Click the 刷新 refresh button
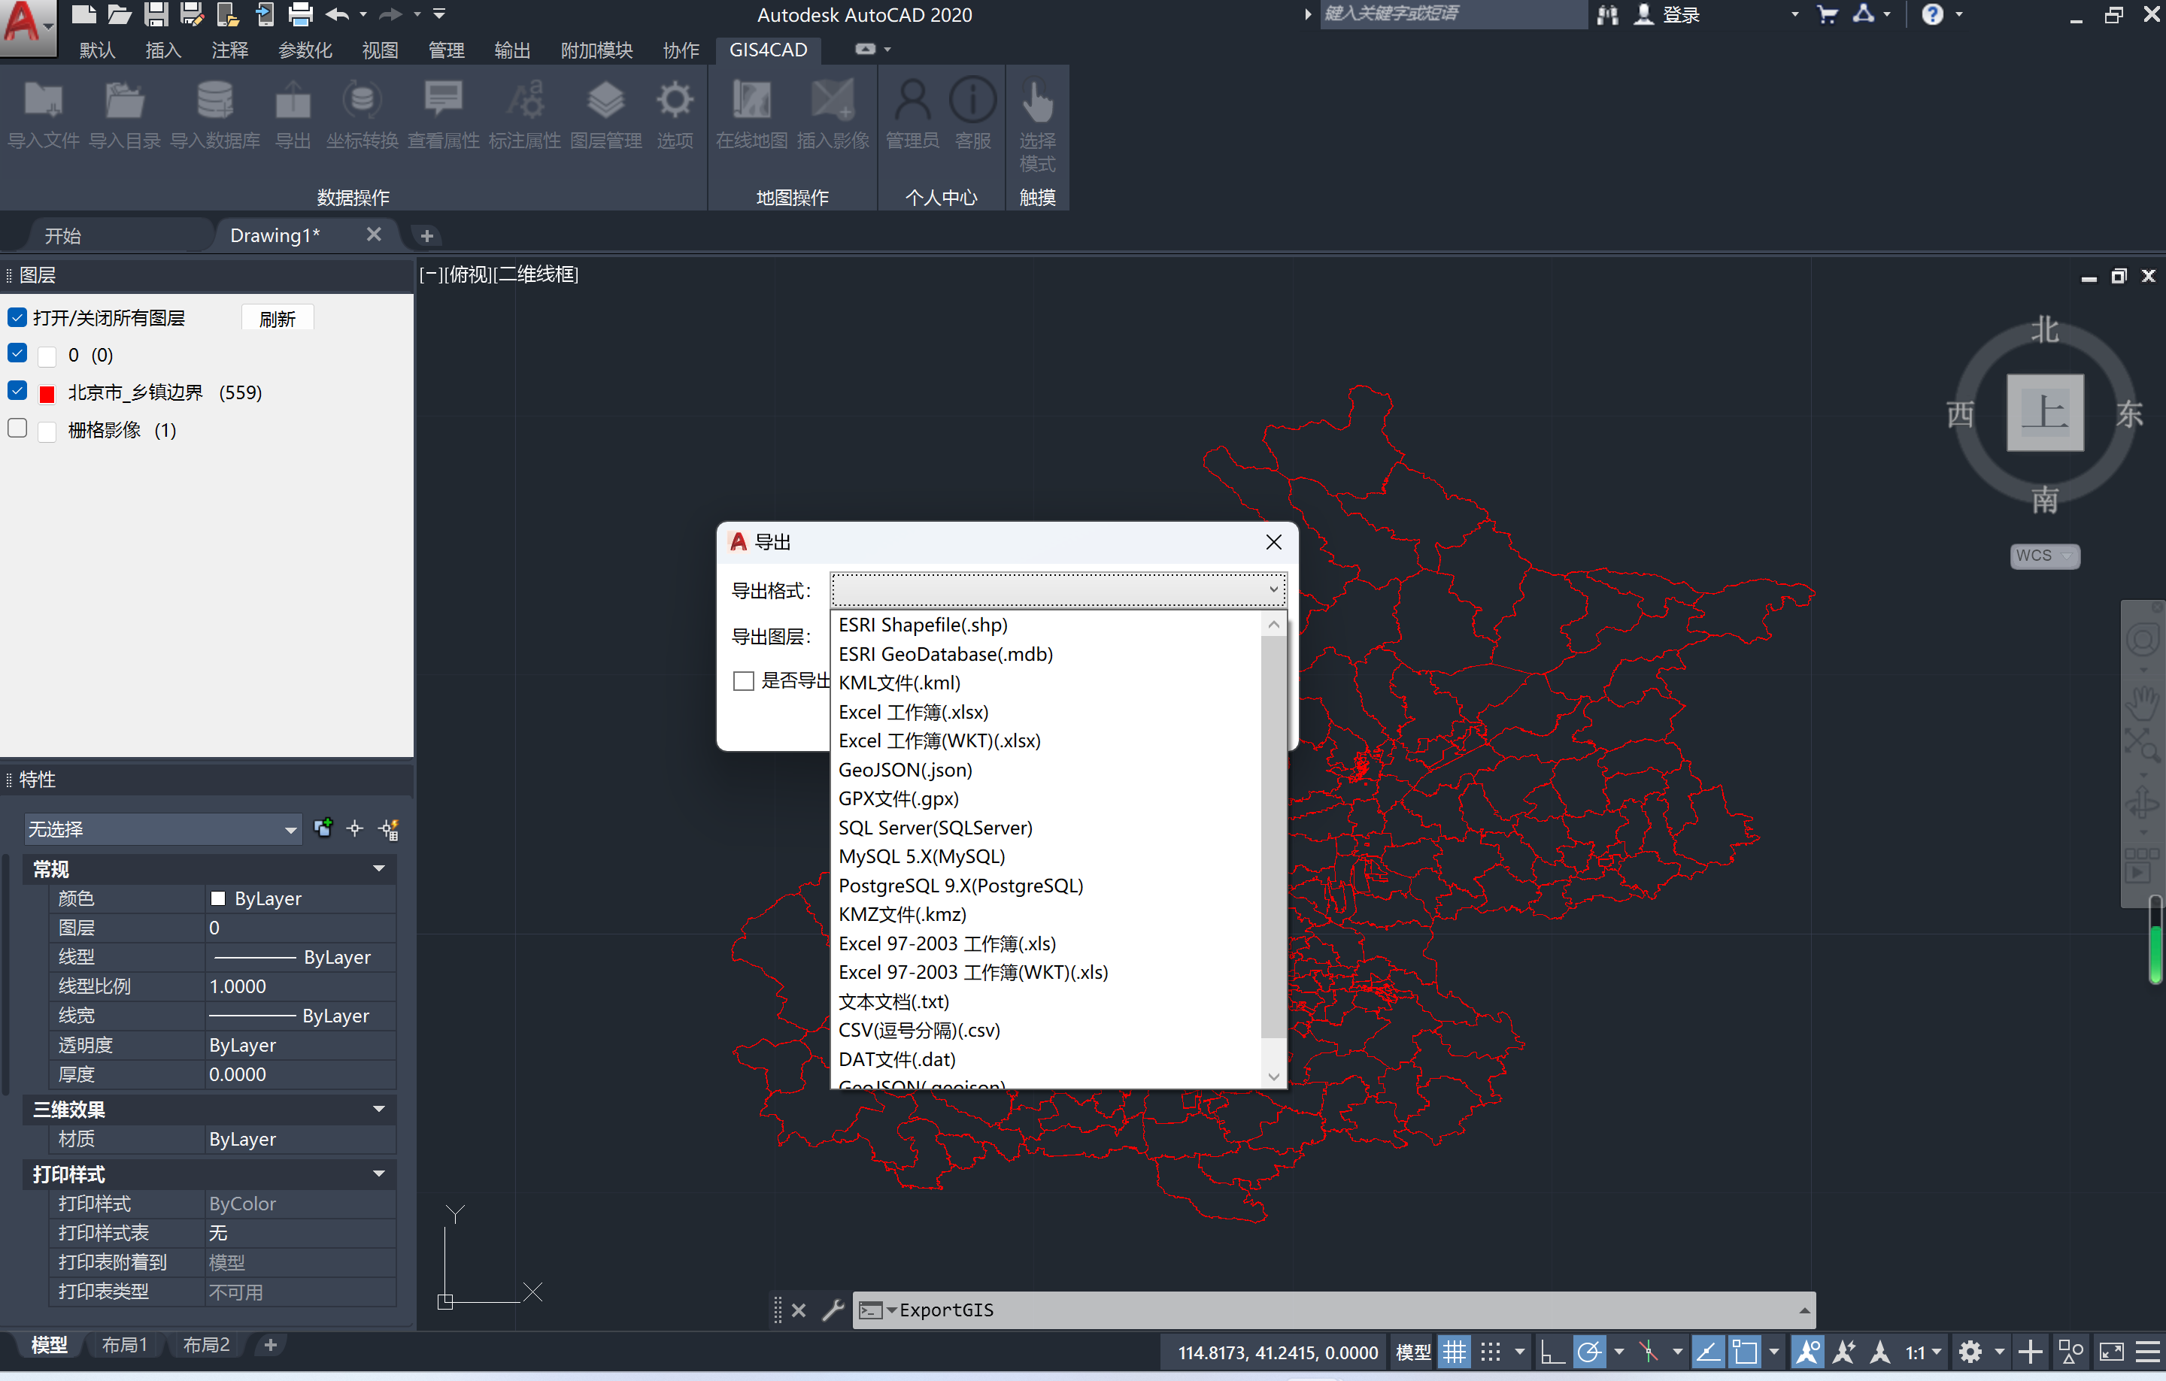Image resolution: width=2166 pixels, height=1381 pixels. (277, 317)
